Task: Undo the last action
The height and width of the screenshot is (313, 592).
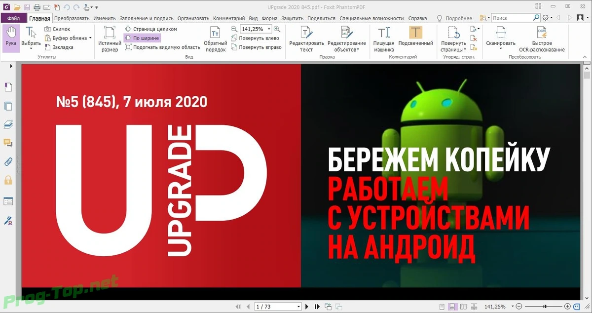Action: pyautogui.click(x=67, y=7)
